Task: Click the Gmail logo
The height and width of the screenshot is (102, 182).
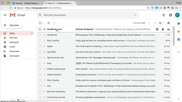Action: pos(18,15)
